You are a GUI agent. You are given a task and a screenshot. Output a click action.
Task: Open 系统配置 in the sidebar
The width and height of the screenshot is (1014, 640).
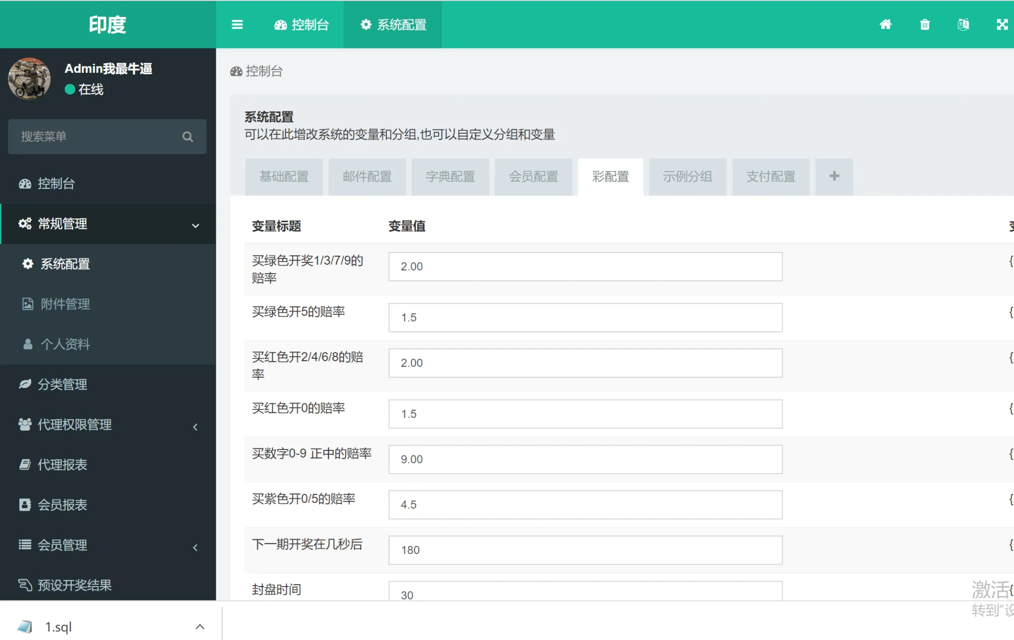click(x=108, y=264)
